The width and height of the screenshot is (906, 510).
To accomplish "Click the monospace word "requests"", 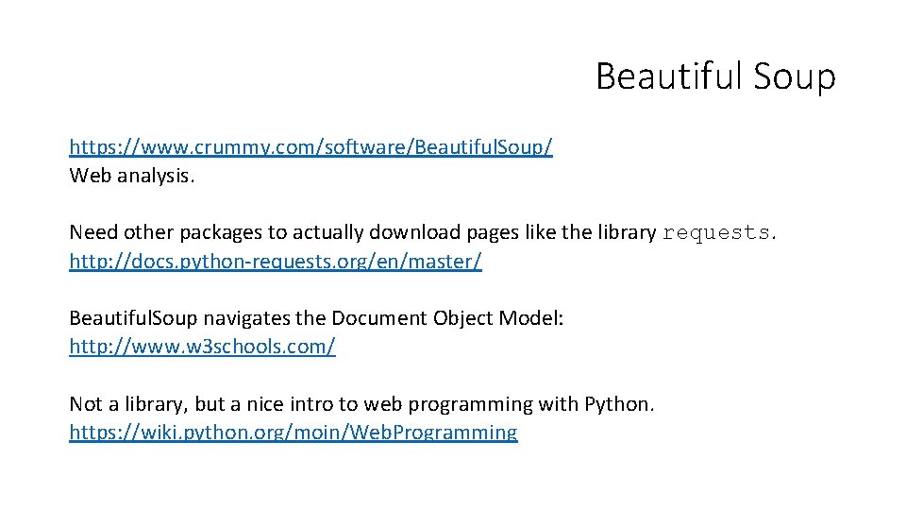I will [x=716, y=233].
